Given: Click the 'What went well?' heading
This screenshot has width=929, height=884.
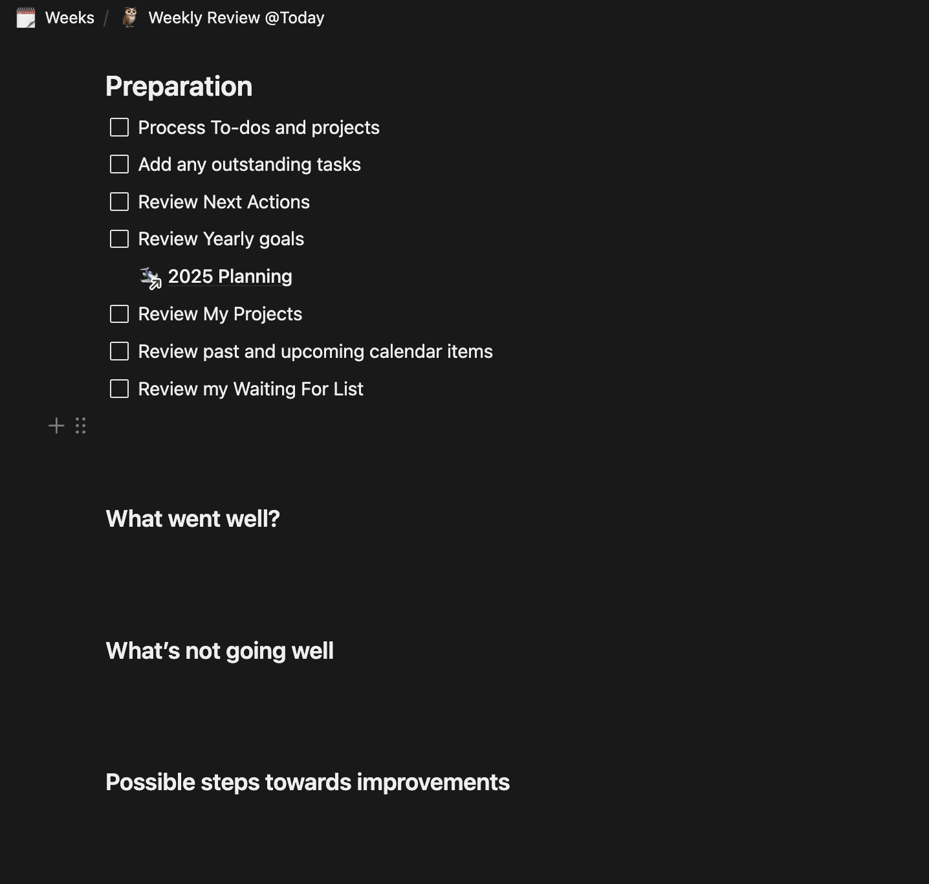Looking at the screenshot, I should (x=193, y=519).
